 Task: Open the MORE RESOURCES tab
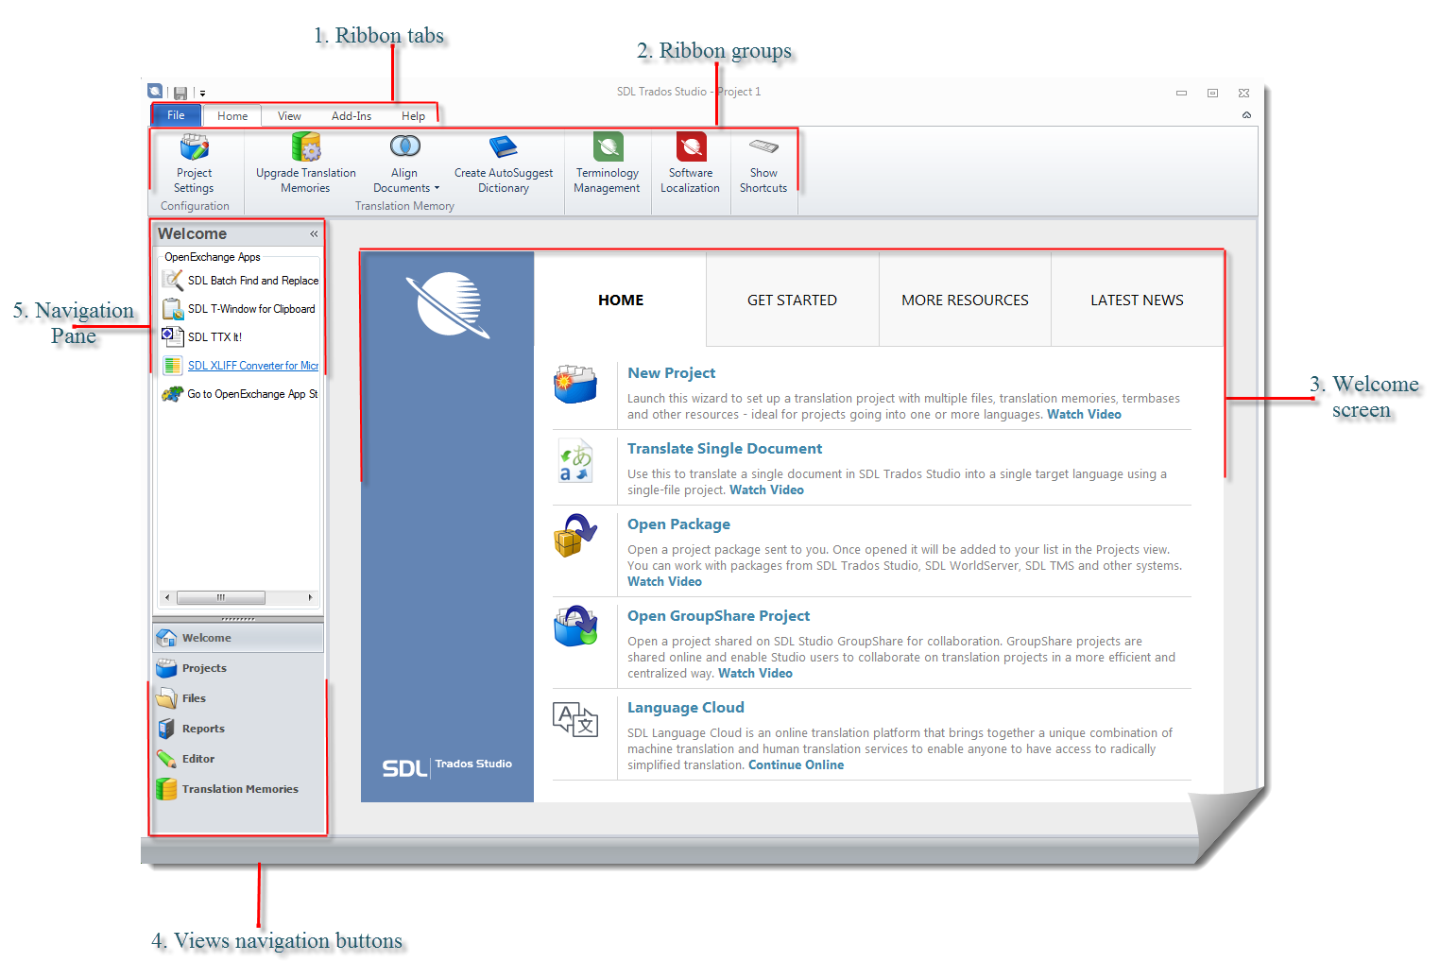pyautogui.click(x=965, y=301)
